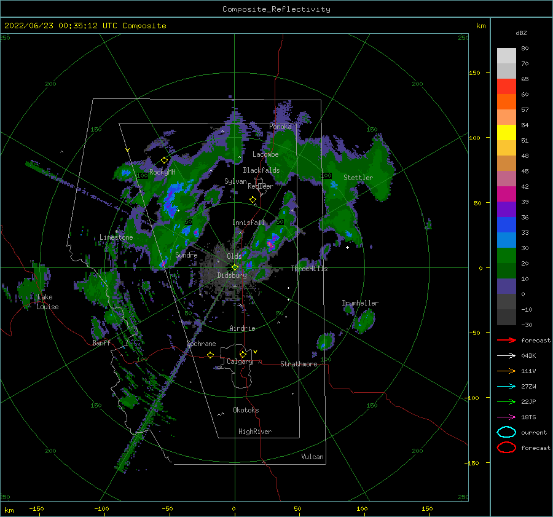Click the Okotoks label
553x517 pixels.
click(246, 410)
